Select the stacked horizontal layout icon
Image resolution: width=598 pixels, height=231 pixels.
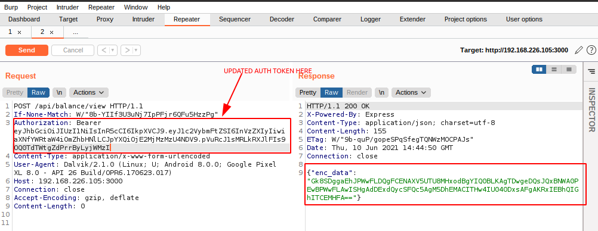pyautogui.click(x=554, y=69)
